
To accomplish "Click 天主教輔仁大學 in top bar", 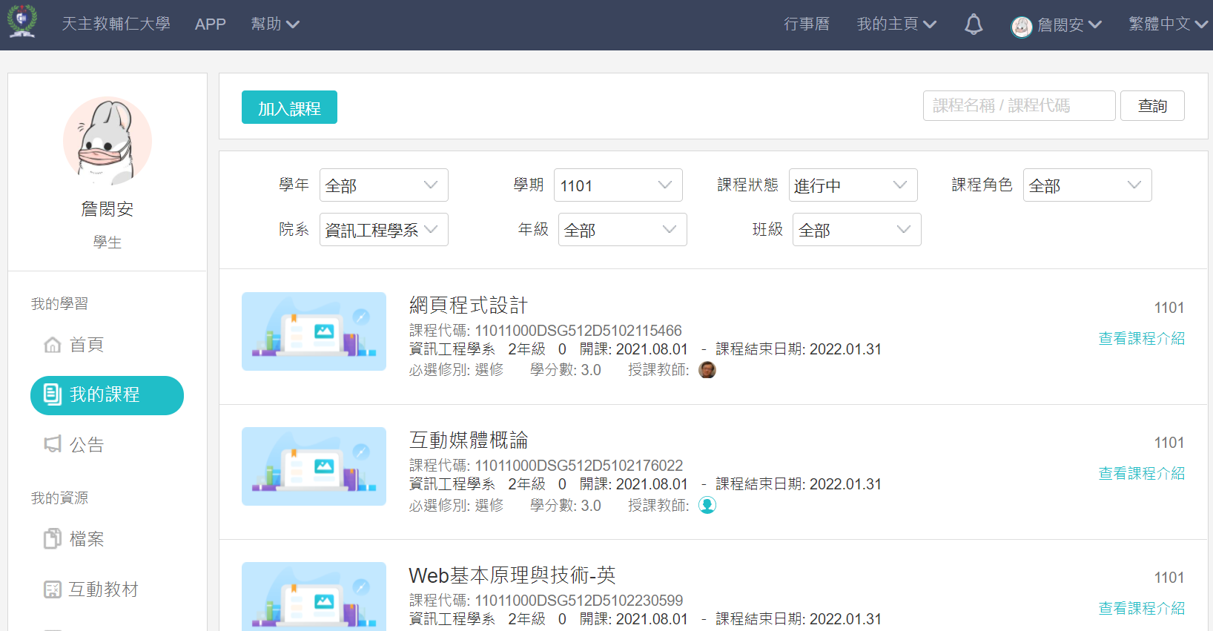I will 116,24.
